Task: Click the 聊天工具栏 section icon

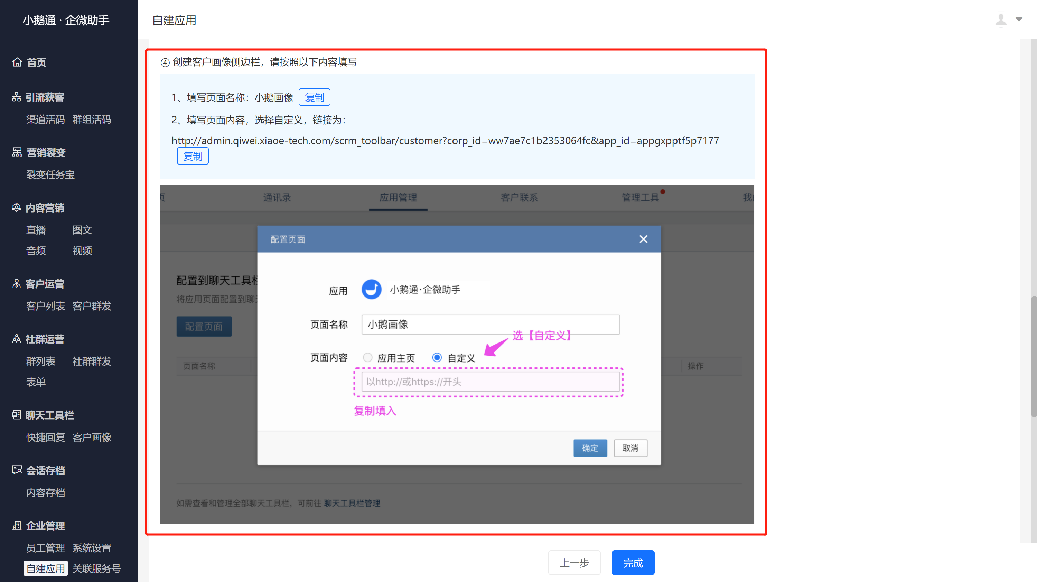Action: pyautogui.click(x=17, y=415)
